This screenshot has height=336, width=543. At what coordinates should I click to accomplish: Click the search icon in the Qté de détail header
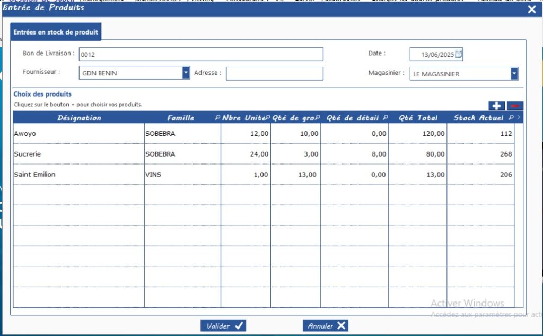click(x=385, y=118)
